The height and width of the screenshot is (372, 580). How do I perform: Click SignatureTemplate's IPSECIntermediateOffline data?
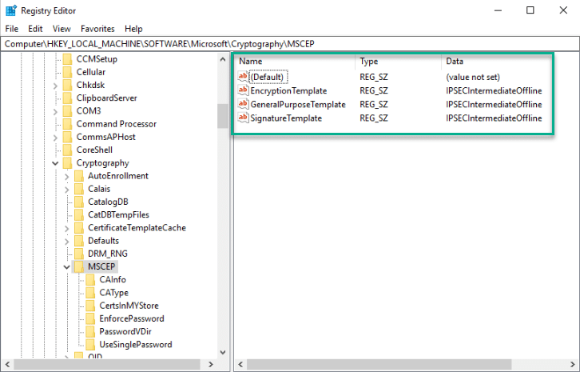coord(494,118)
